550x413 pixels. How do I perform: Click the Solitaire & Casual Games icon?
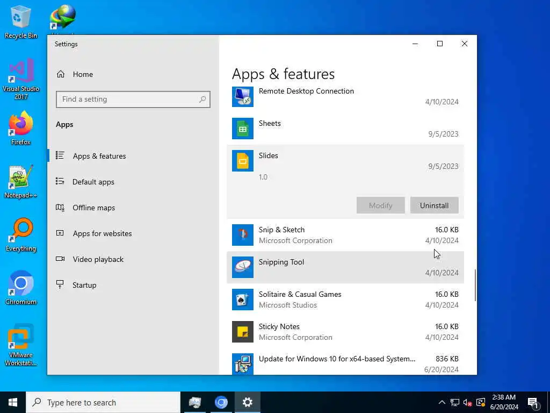242,300
